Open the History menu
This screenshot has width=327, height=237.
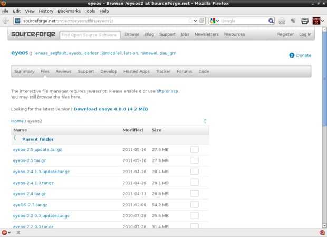click(x=46, y=11)
